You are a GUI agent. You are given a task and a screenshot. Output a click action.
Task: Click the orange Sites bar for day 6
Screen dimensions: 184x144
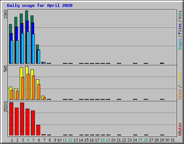pos(39,92)
